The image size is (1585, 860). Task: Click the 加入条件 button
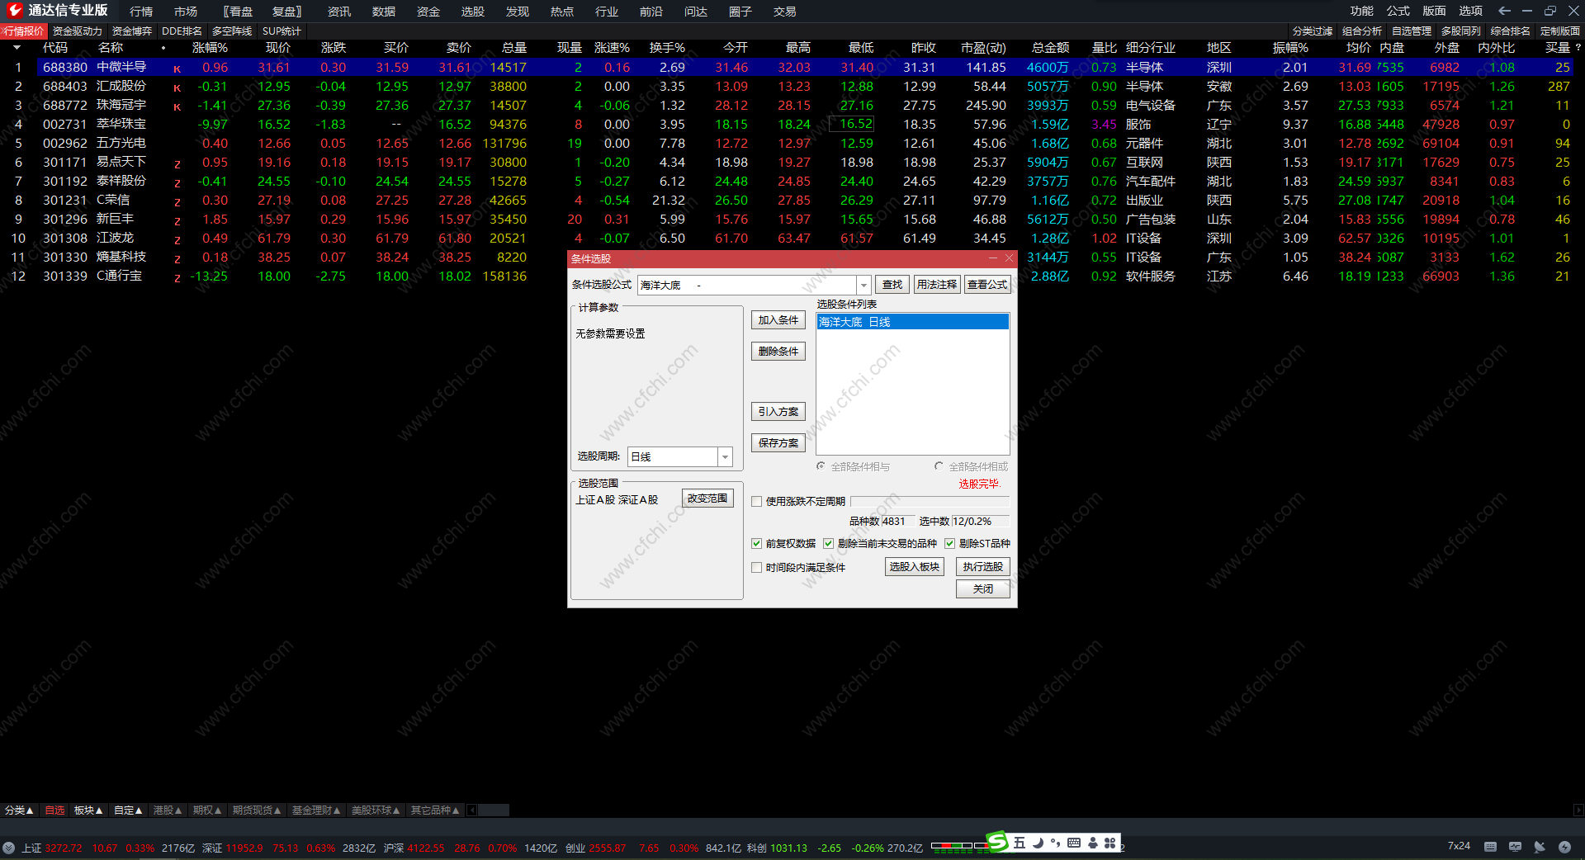point(778,320)
